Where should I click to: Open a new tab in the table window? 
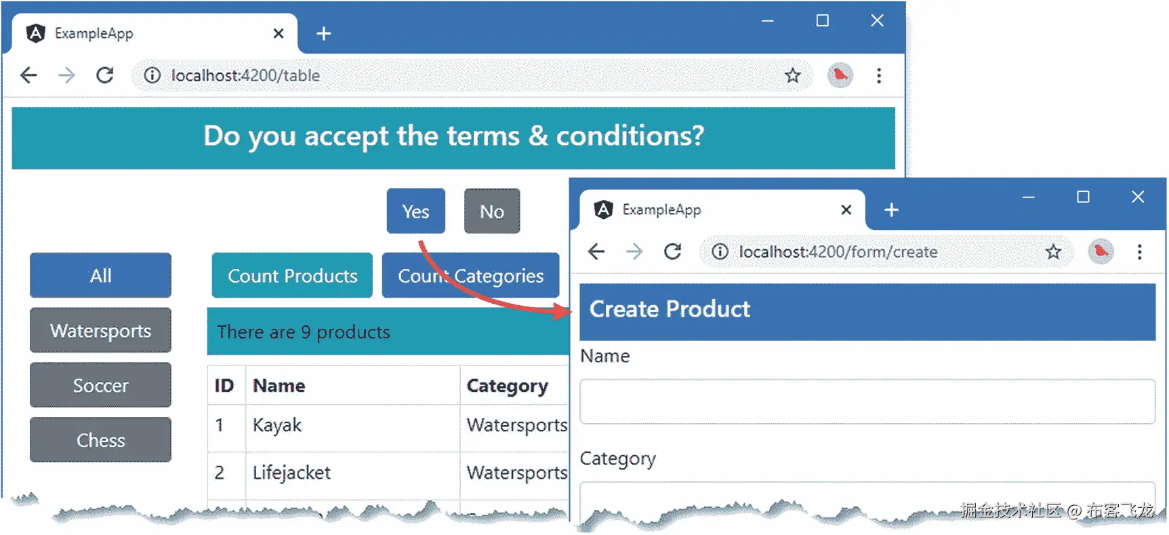(x=324, y=33)
